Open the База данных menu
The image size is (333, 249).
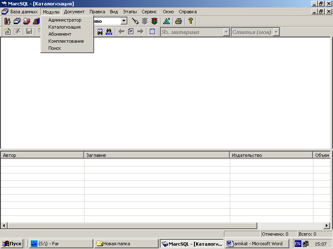click(x=24, y=12)
